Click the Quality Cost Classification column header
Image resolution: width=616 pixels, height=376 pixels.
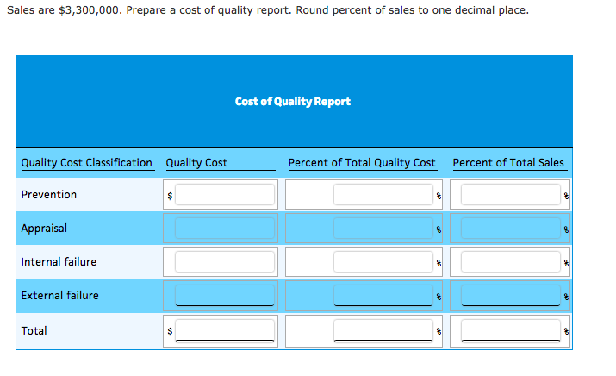pos(87,163)
